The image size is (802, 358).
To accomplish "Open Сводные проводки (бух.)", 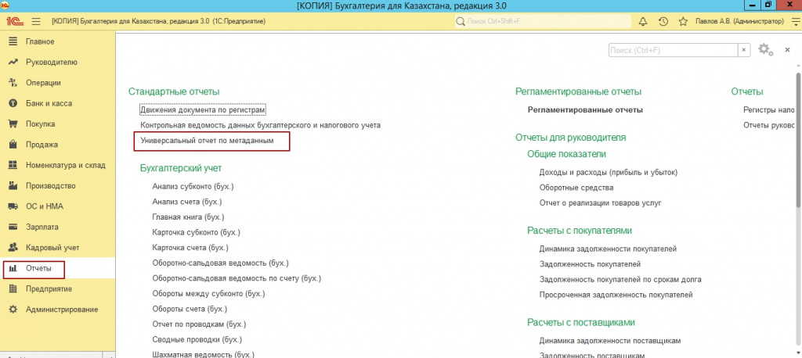I will click(197, 339).
